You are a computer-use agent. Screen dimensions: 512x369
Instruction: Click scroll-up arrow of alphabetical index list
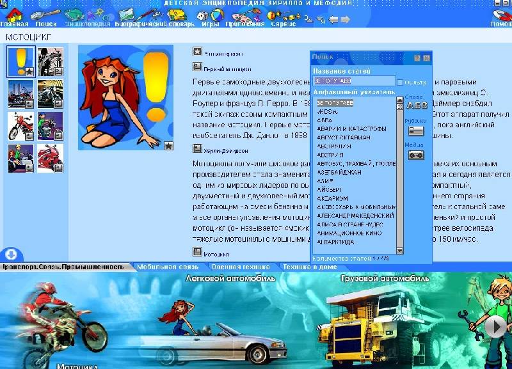399,100
